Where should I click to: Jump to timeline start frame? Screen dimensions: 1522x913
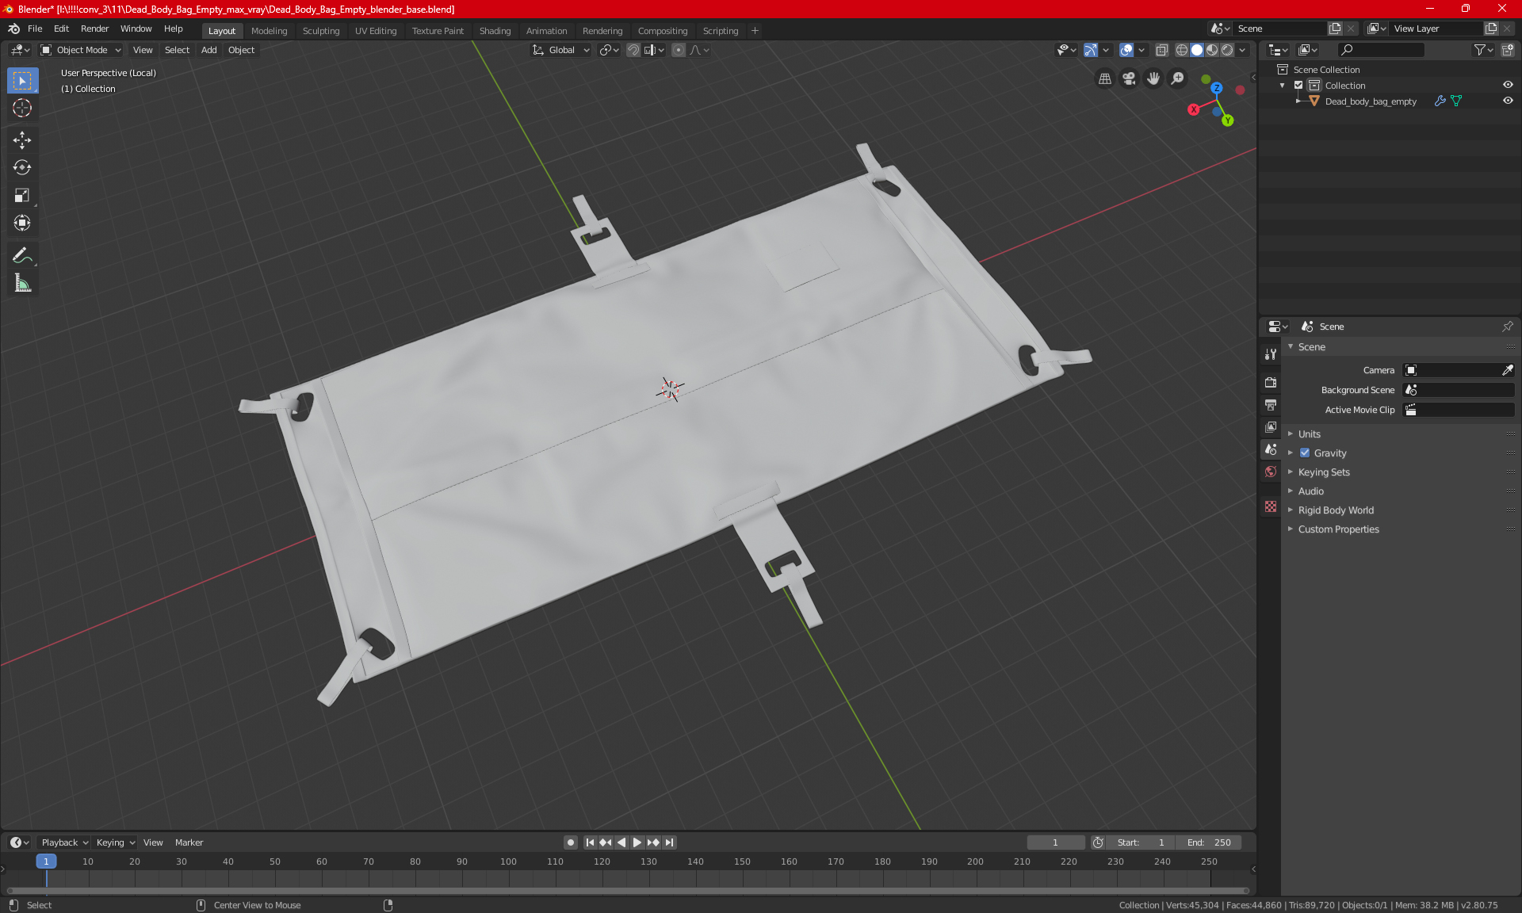[590, 842]
